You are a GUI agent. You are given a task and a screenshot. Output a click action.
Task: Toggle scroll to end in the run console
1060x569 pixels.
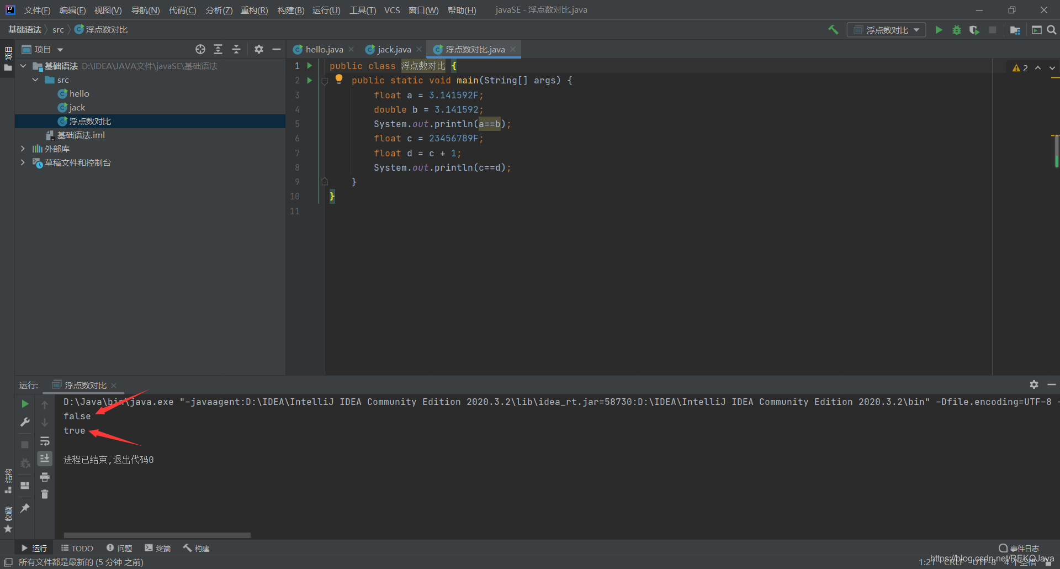click(45, 459)
